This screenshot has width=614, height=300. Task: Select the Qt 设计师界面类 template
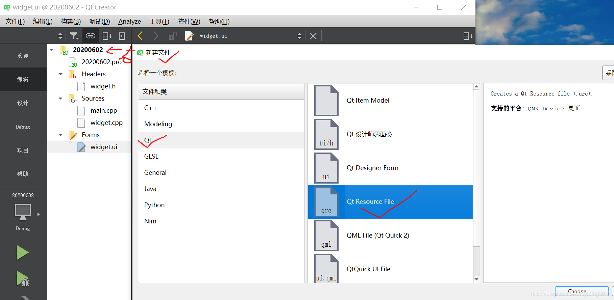(x=391, y=134)
